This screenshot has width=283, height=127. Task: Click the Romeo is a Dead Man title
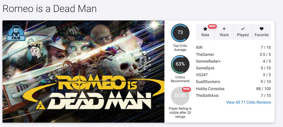pos(50,9)
